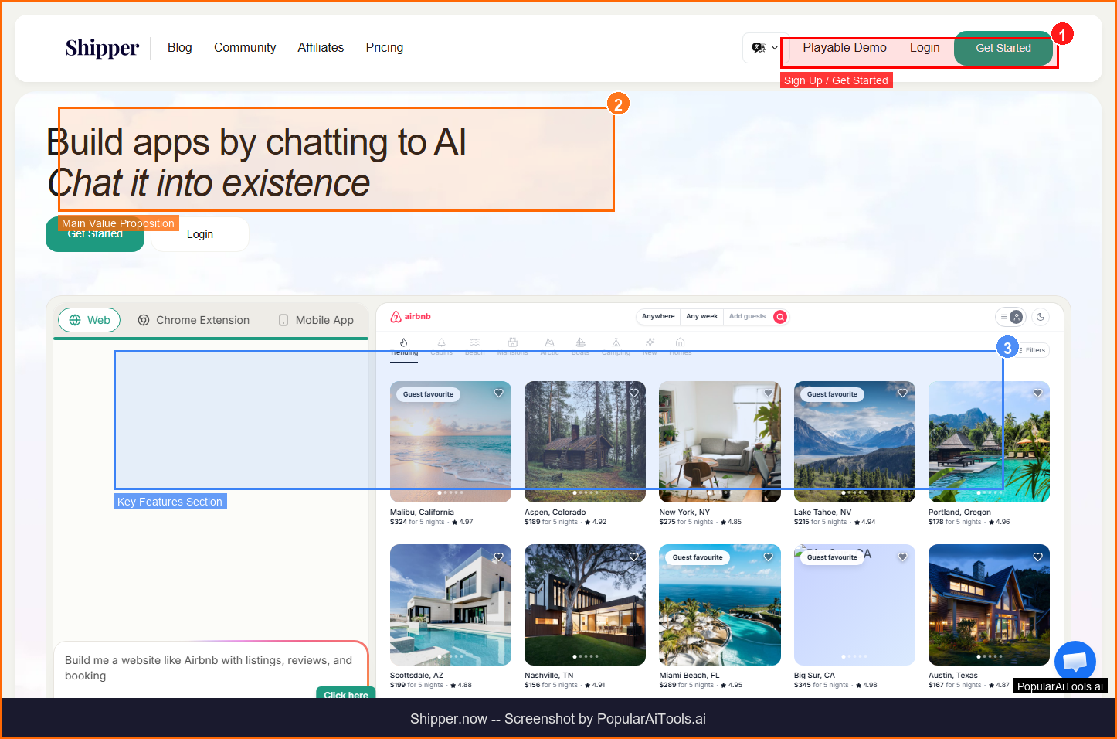Open the blue chat support bubble
Image resolution: width=1117 pixels, height=739 pixels.
1075,662
